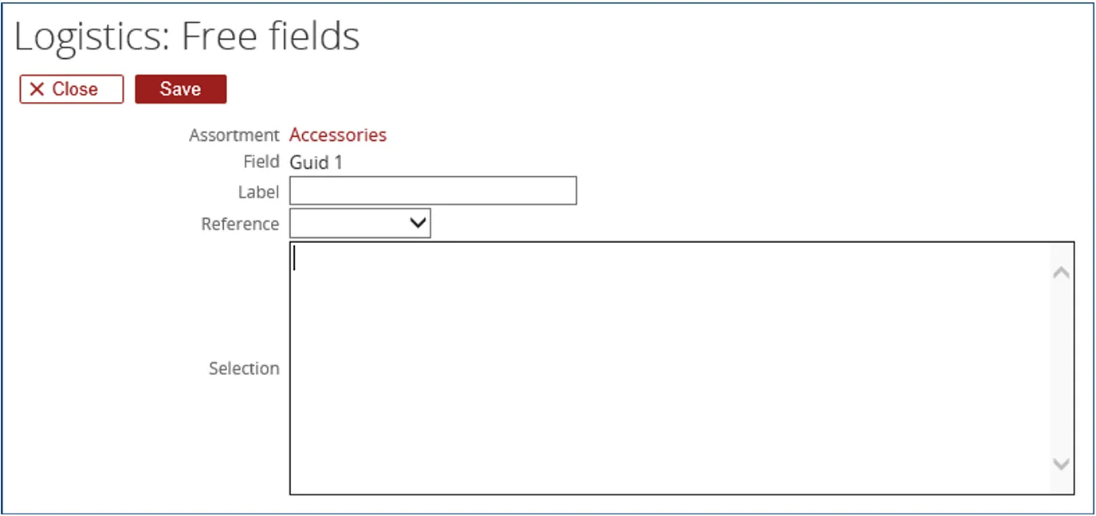Click the "Label" caption beside the text input
This screenshot has height=516, width=1096.
258,192
